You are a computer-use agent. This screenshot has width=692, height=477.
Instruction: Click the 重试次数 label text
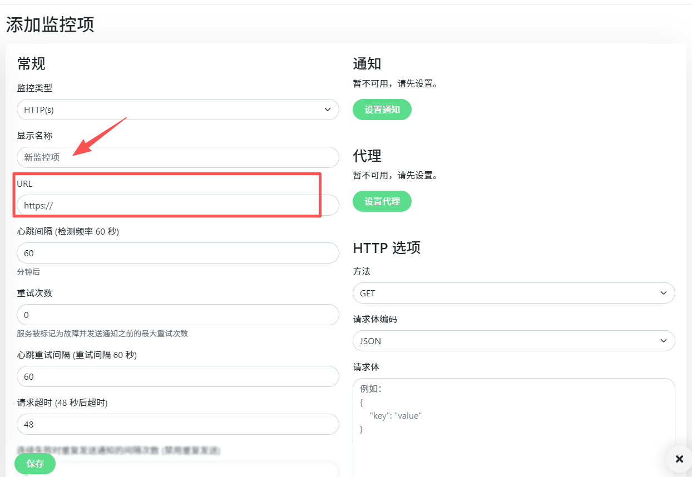pyautogui.click(x=34, y=293)
